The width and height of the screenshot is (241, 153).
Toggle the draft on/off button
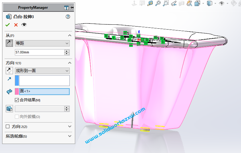tap(9, 109)
